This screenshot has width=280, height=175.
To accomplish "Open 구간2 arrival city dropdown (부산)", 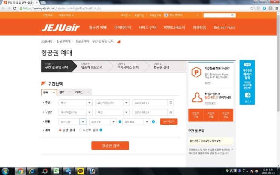I will (x=113, y=112).
